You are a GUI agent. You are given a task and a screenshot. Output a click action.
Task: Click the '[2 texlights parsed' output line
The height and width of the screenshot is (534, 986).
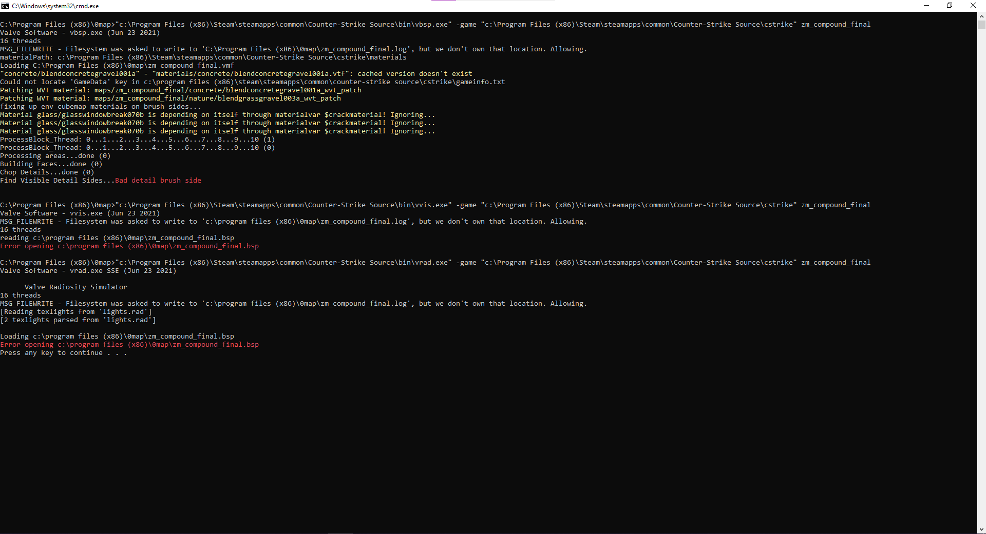click(x=78, y=320)
